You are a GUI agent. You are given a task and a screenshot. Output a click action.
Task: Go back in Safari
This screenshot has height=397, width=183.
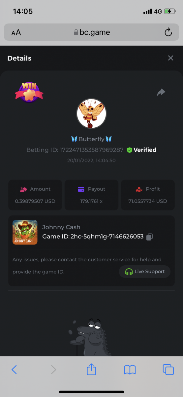[x=14, y=370]
